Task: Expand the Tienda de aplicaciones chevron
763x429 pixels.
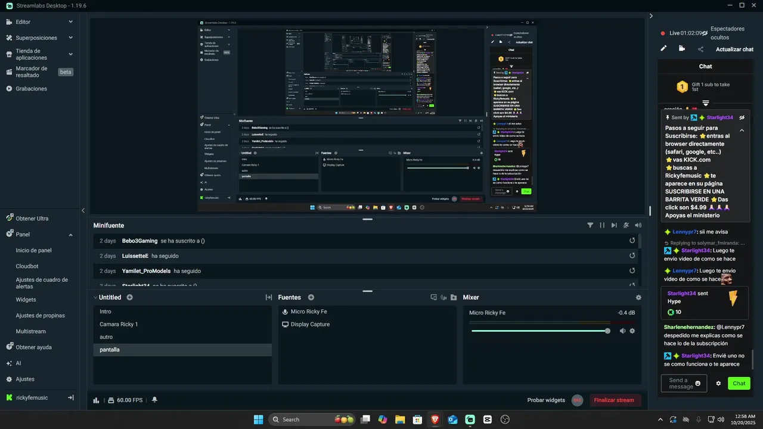Action: (70, 54)
